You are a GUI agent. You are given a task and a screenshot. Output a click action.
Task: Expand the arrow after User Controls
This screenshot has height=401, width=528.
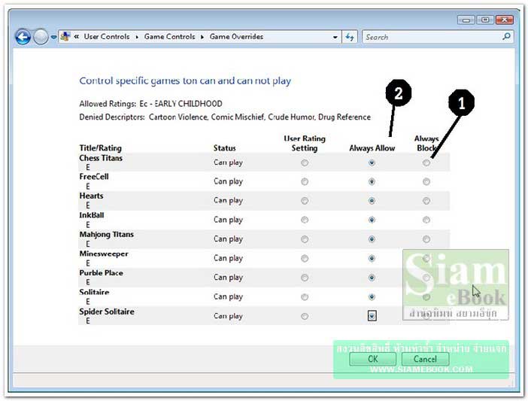(x=137, y=37)
